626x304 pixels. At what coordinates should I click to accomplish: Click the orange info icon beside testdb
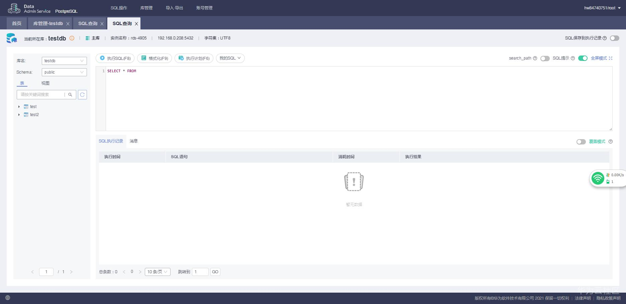[72, 38]
